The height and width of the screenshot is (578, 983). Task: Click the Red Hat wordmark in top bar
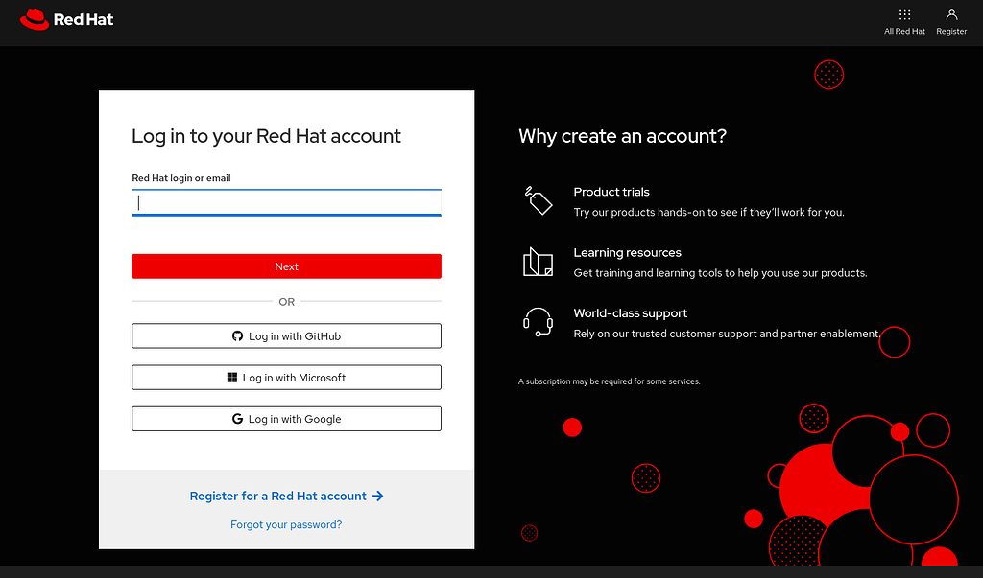(83, 18)
